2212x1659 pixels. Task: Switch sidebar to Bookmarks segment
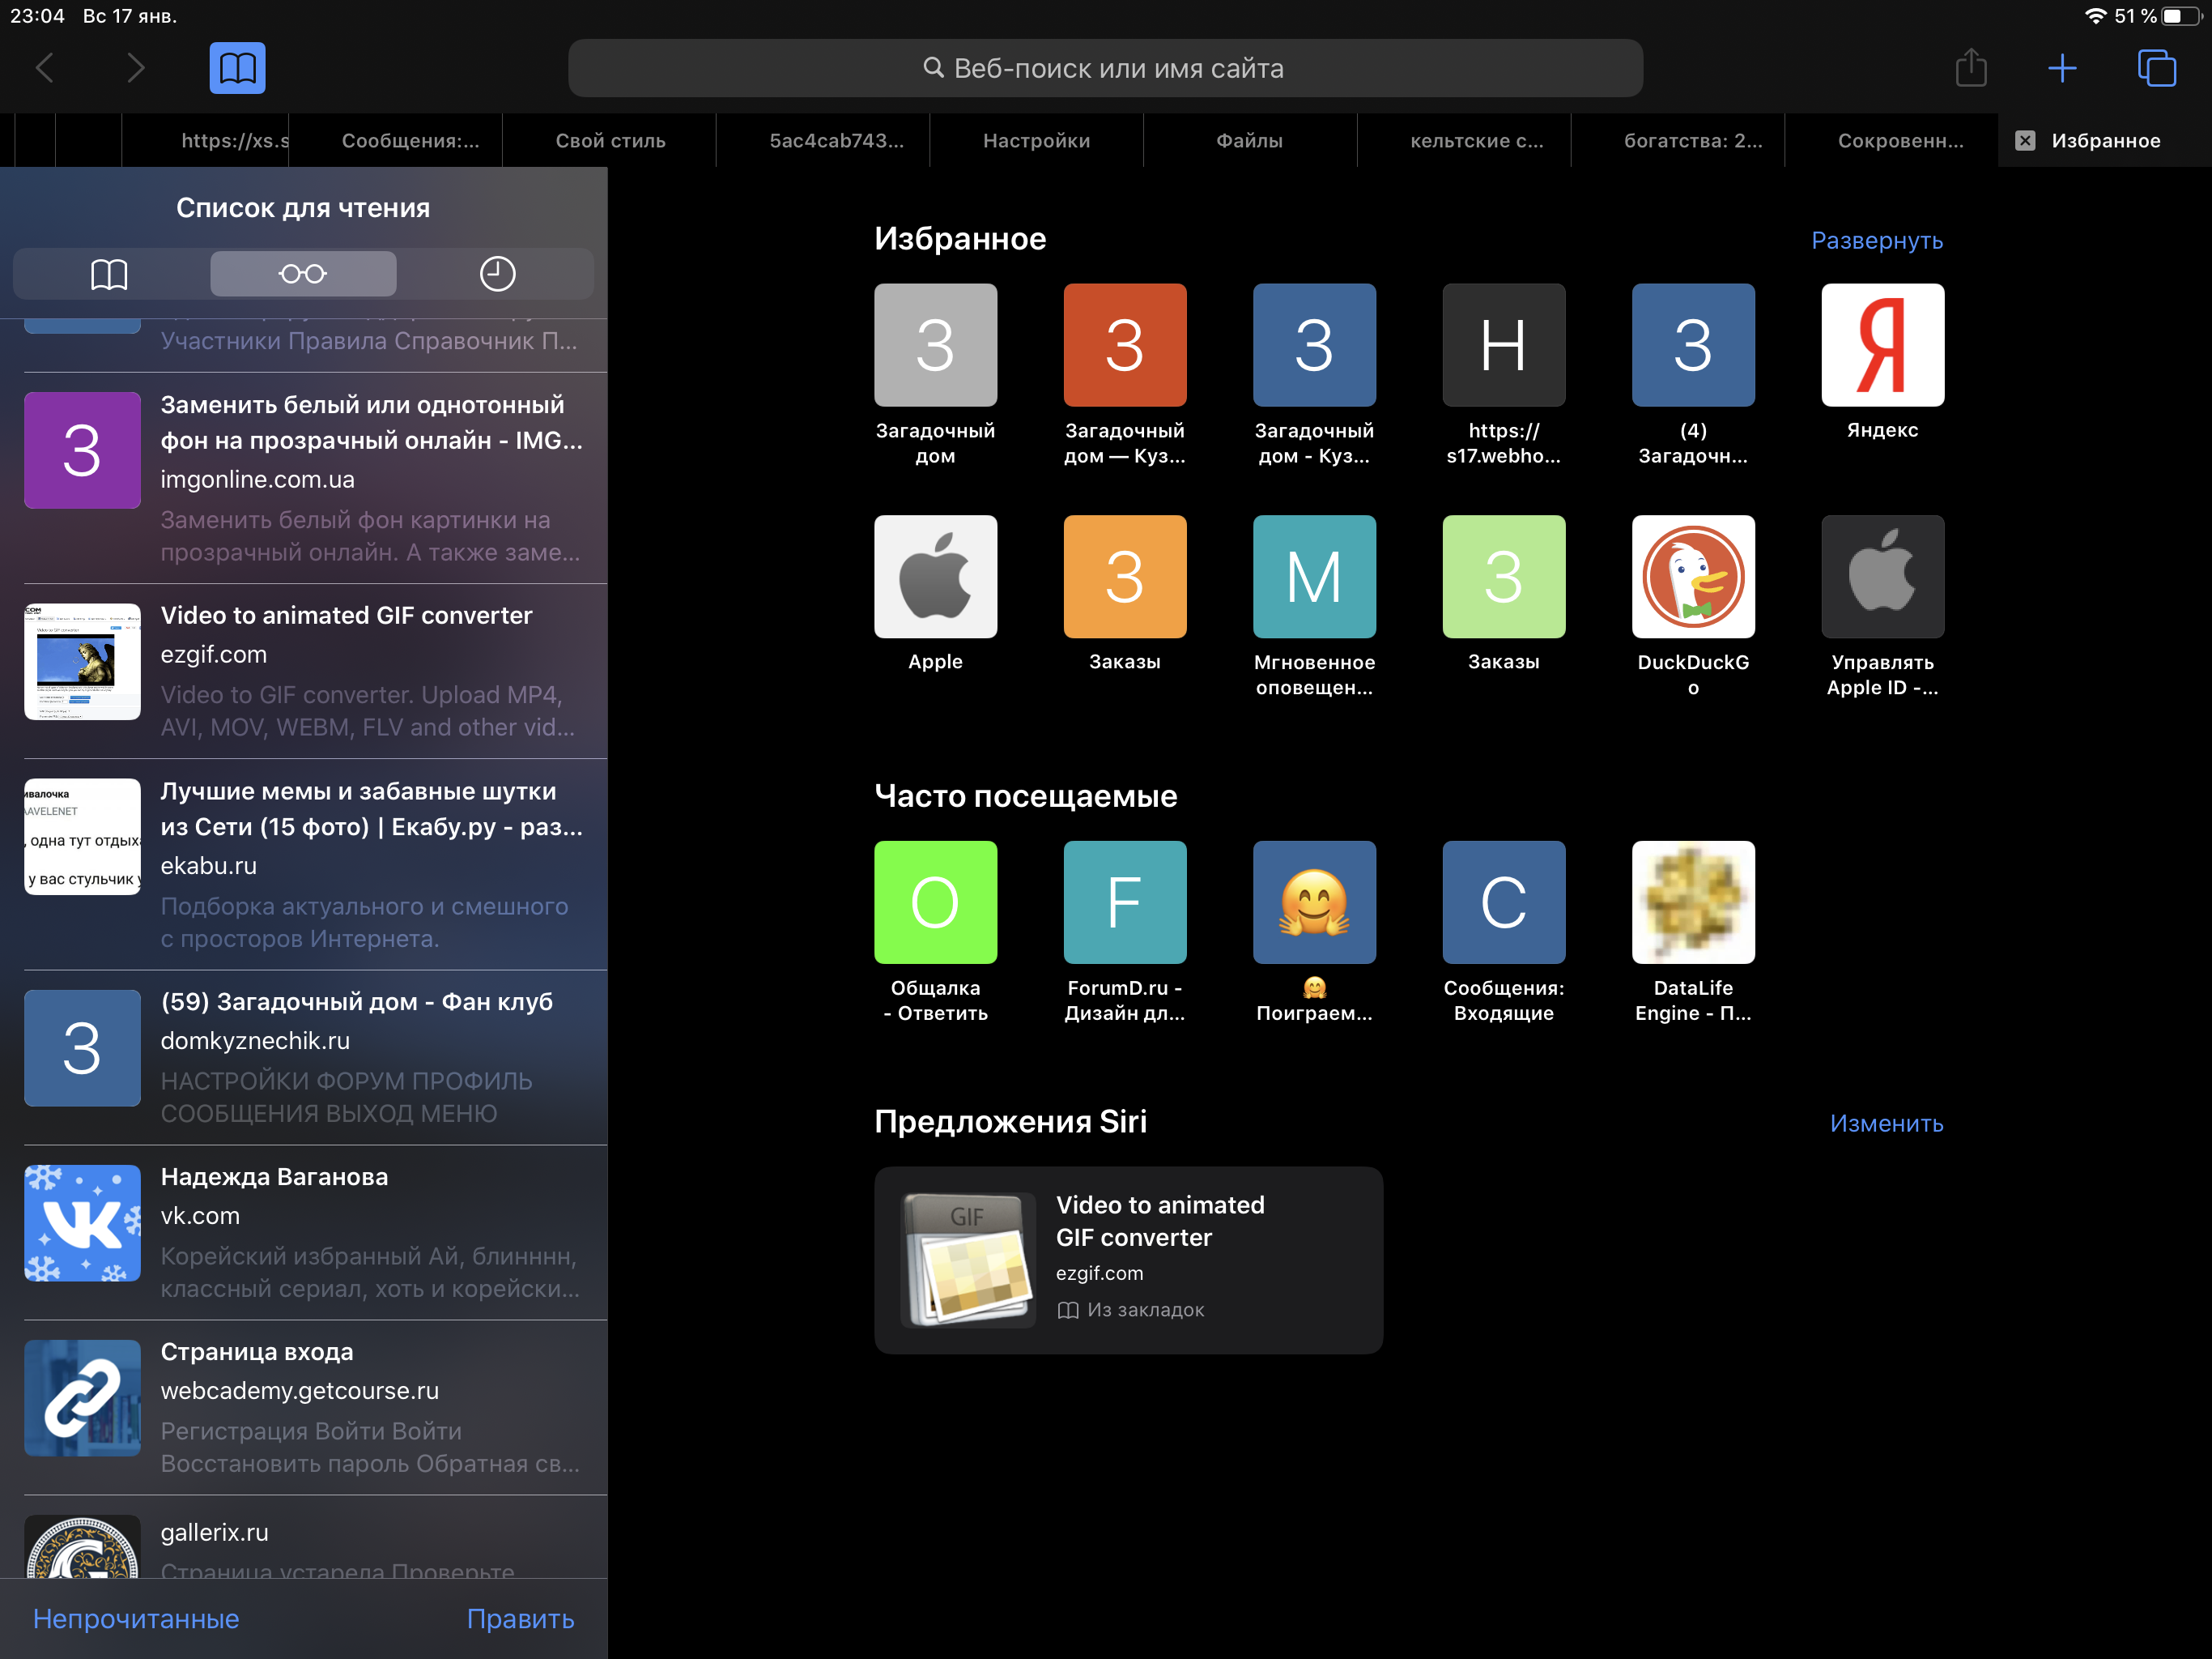(109, 274)
